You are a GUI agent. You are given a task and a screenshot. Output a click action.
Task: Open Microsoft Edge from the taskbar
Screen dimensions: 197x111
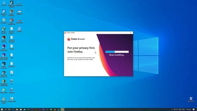pos(13,109)
